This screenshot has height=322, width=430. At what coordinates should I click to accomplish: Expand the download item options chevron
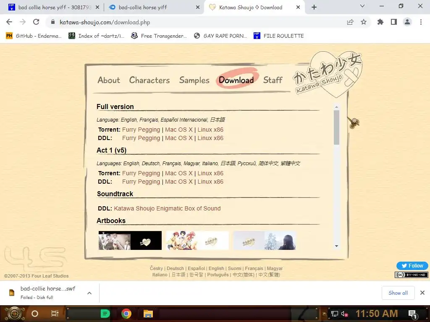tap(89, 293)
